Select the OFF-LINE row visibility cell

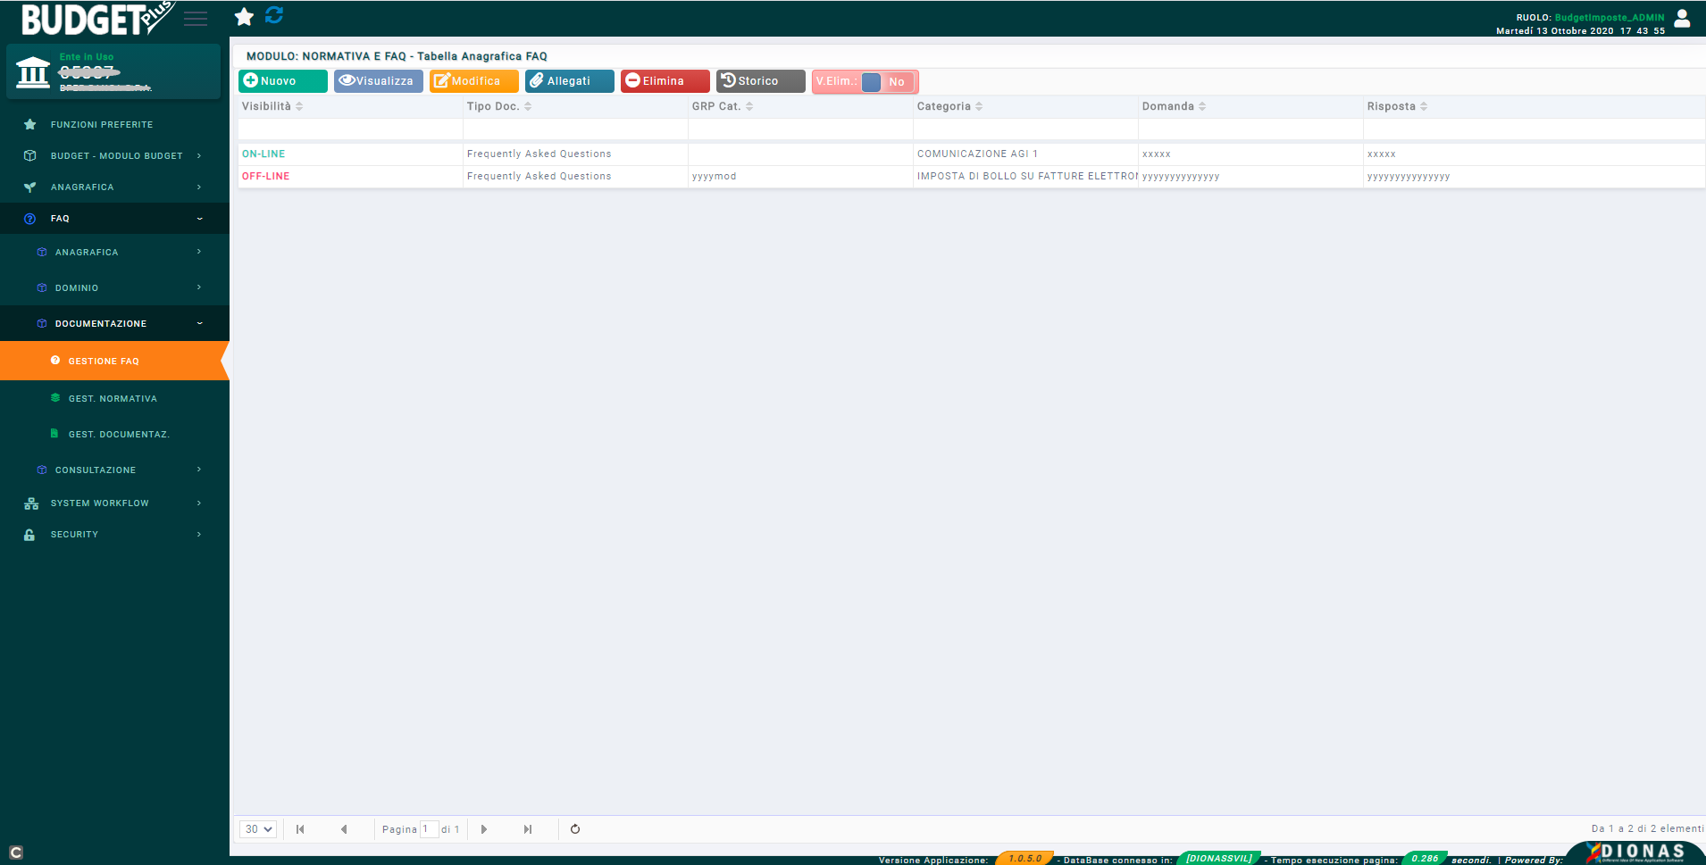[350, 177]
